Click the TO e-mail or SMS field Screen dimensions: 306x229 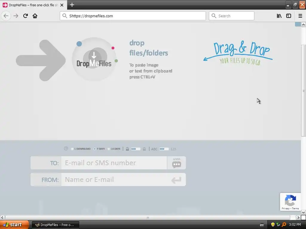click(x=114, y=163)
